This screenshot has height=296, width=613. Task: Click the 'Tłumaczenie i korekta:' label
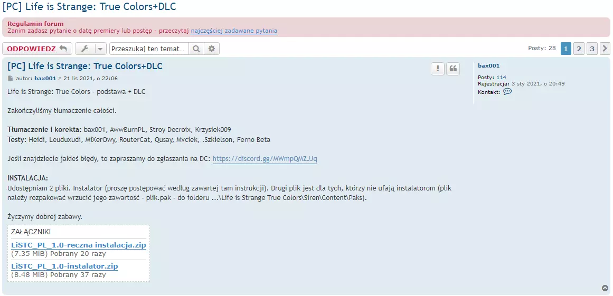click(44, 129)
